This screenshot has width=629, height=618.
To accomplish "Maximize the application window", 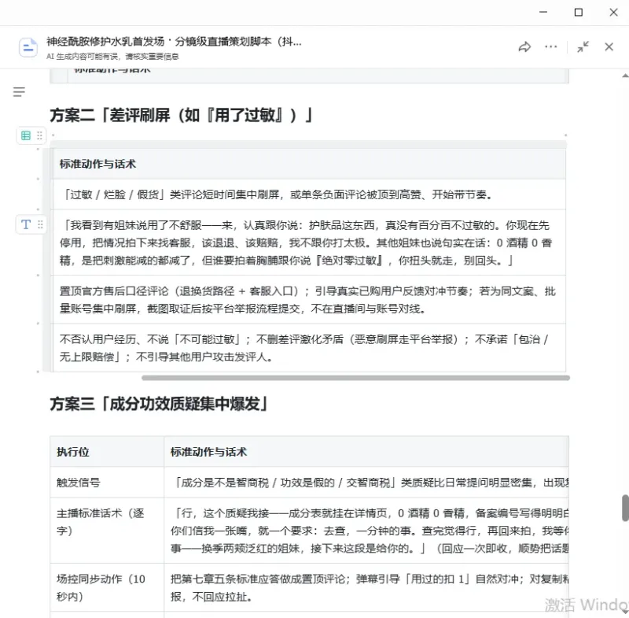I will tap(579, 12).
